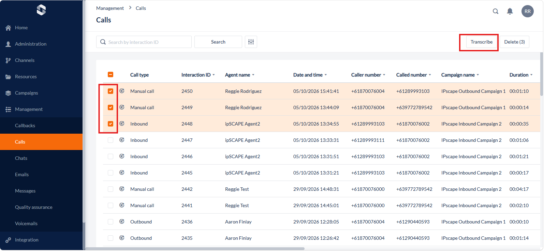The height and width of the screenshot is (251, 544).
Task: Toggle the select-all checkbox in table header
Action: tap(111, 74)
